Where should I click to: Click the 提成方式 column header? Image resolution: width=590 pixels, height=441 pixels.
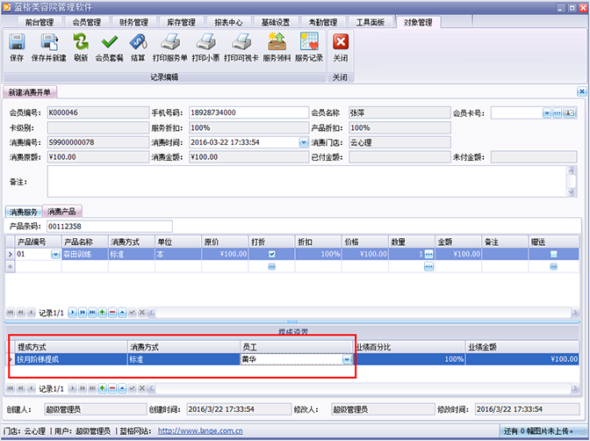(x=71, y=347)
